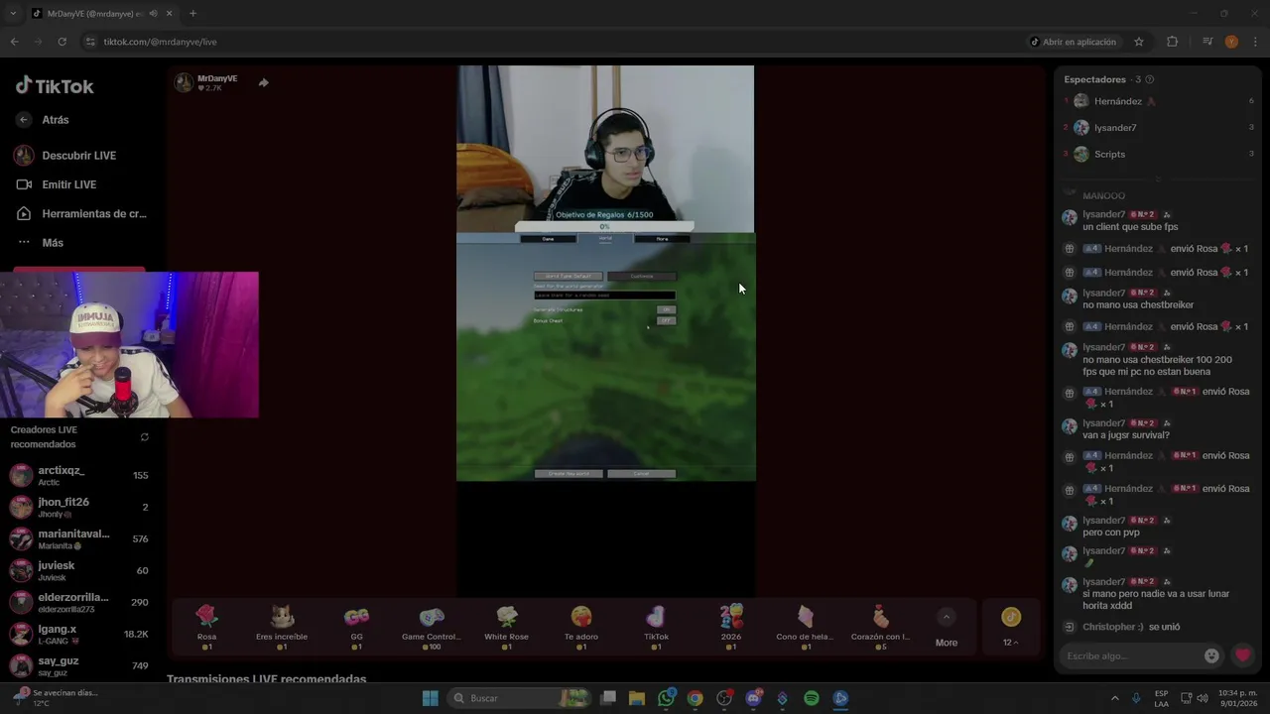Viewport: 1270px width, 714px height.
Task: Send the Game Controller gift
Action: pyautogui.click(x=432, y=627)
